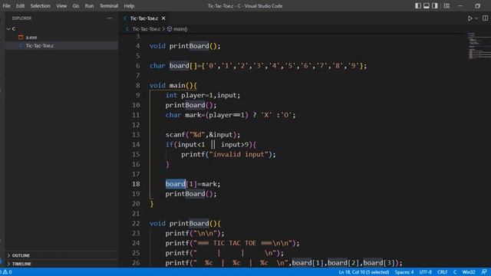Click the char board[] declaration on line 6
The height and width of the screenshot is (276, 491).
click(x=258, y=66)
